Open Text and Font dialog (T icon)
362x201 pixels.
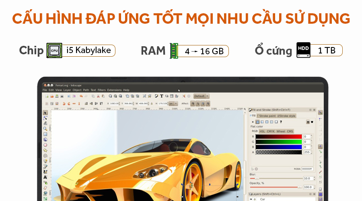point(162,96)
